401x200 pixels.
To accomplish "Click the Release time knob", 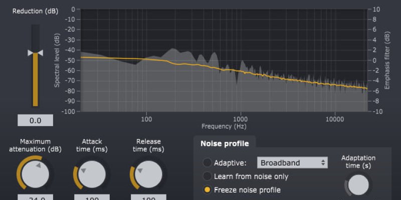I will click(x=148, y=174).
